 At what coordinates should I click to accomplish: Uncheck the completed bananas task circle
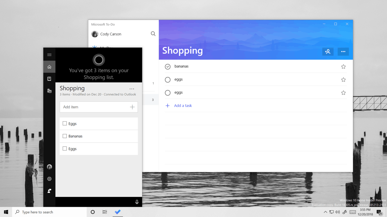(x=168, y=67)
